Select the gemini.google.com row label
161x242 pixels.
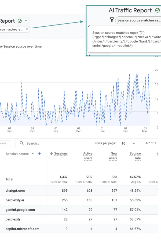coord(20,210)
